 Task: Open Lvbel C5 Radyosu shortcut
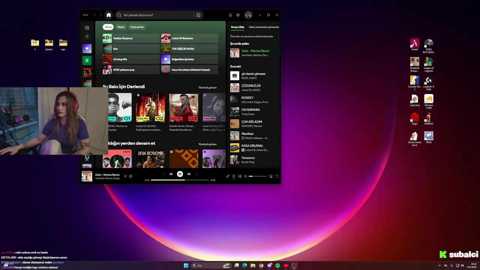pyautogui.click(x=190, y=38)
